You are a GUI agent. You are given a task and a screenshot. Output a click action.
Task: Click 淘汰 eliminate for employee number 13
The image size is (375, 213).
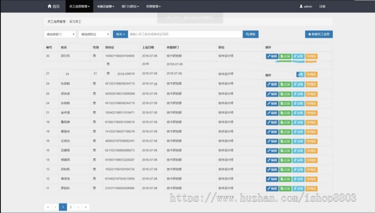click(311, 170)
